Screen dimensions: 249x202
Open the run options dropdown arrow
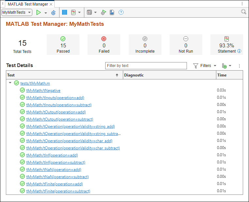(x=46, y=13)
